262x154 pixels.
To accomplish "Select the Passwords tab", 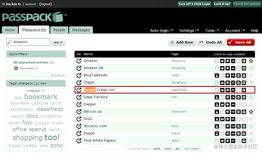I will pos(34,30).
